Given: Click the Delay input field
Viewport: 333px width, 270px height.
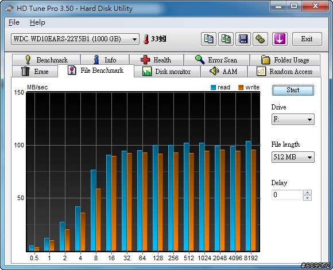Looking at the screenshot, I should pos(287,195).
